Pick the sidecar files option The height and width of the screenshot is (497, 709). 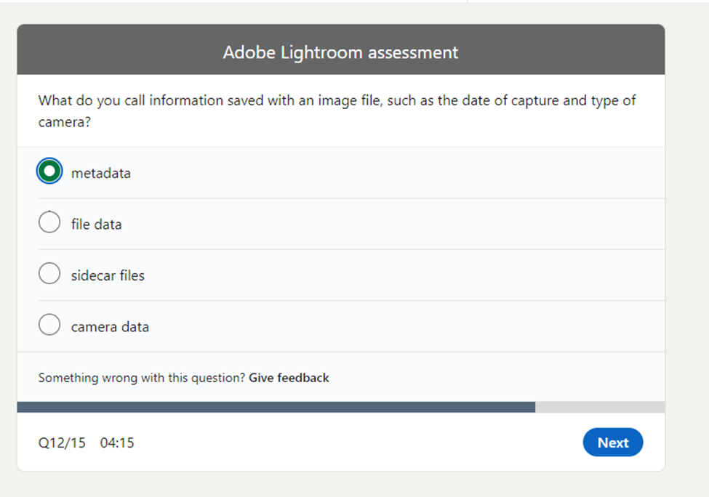click(x=49, y=273)
